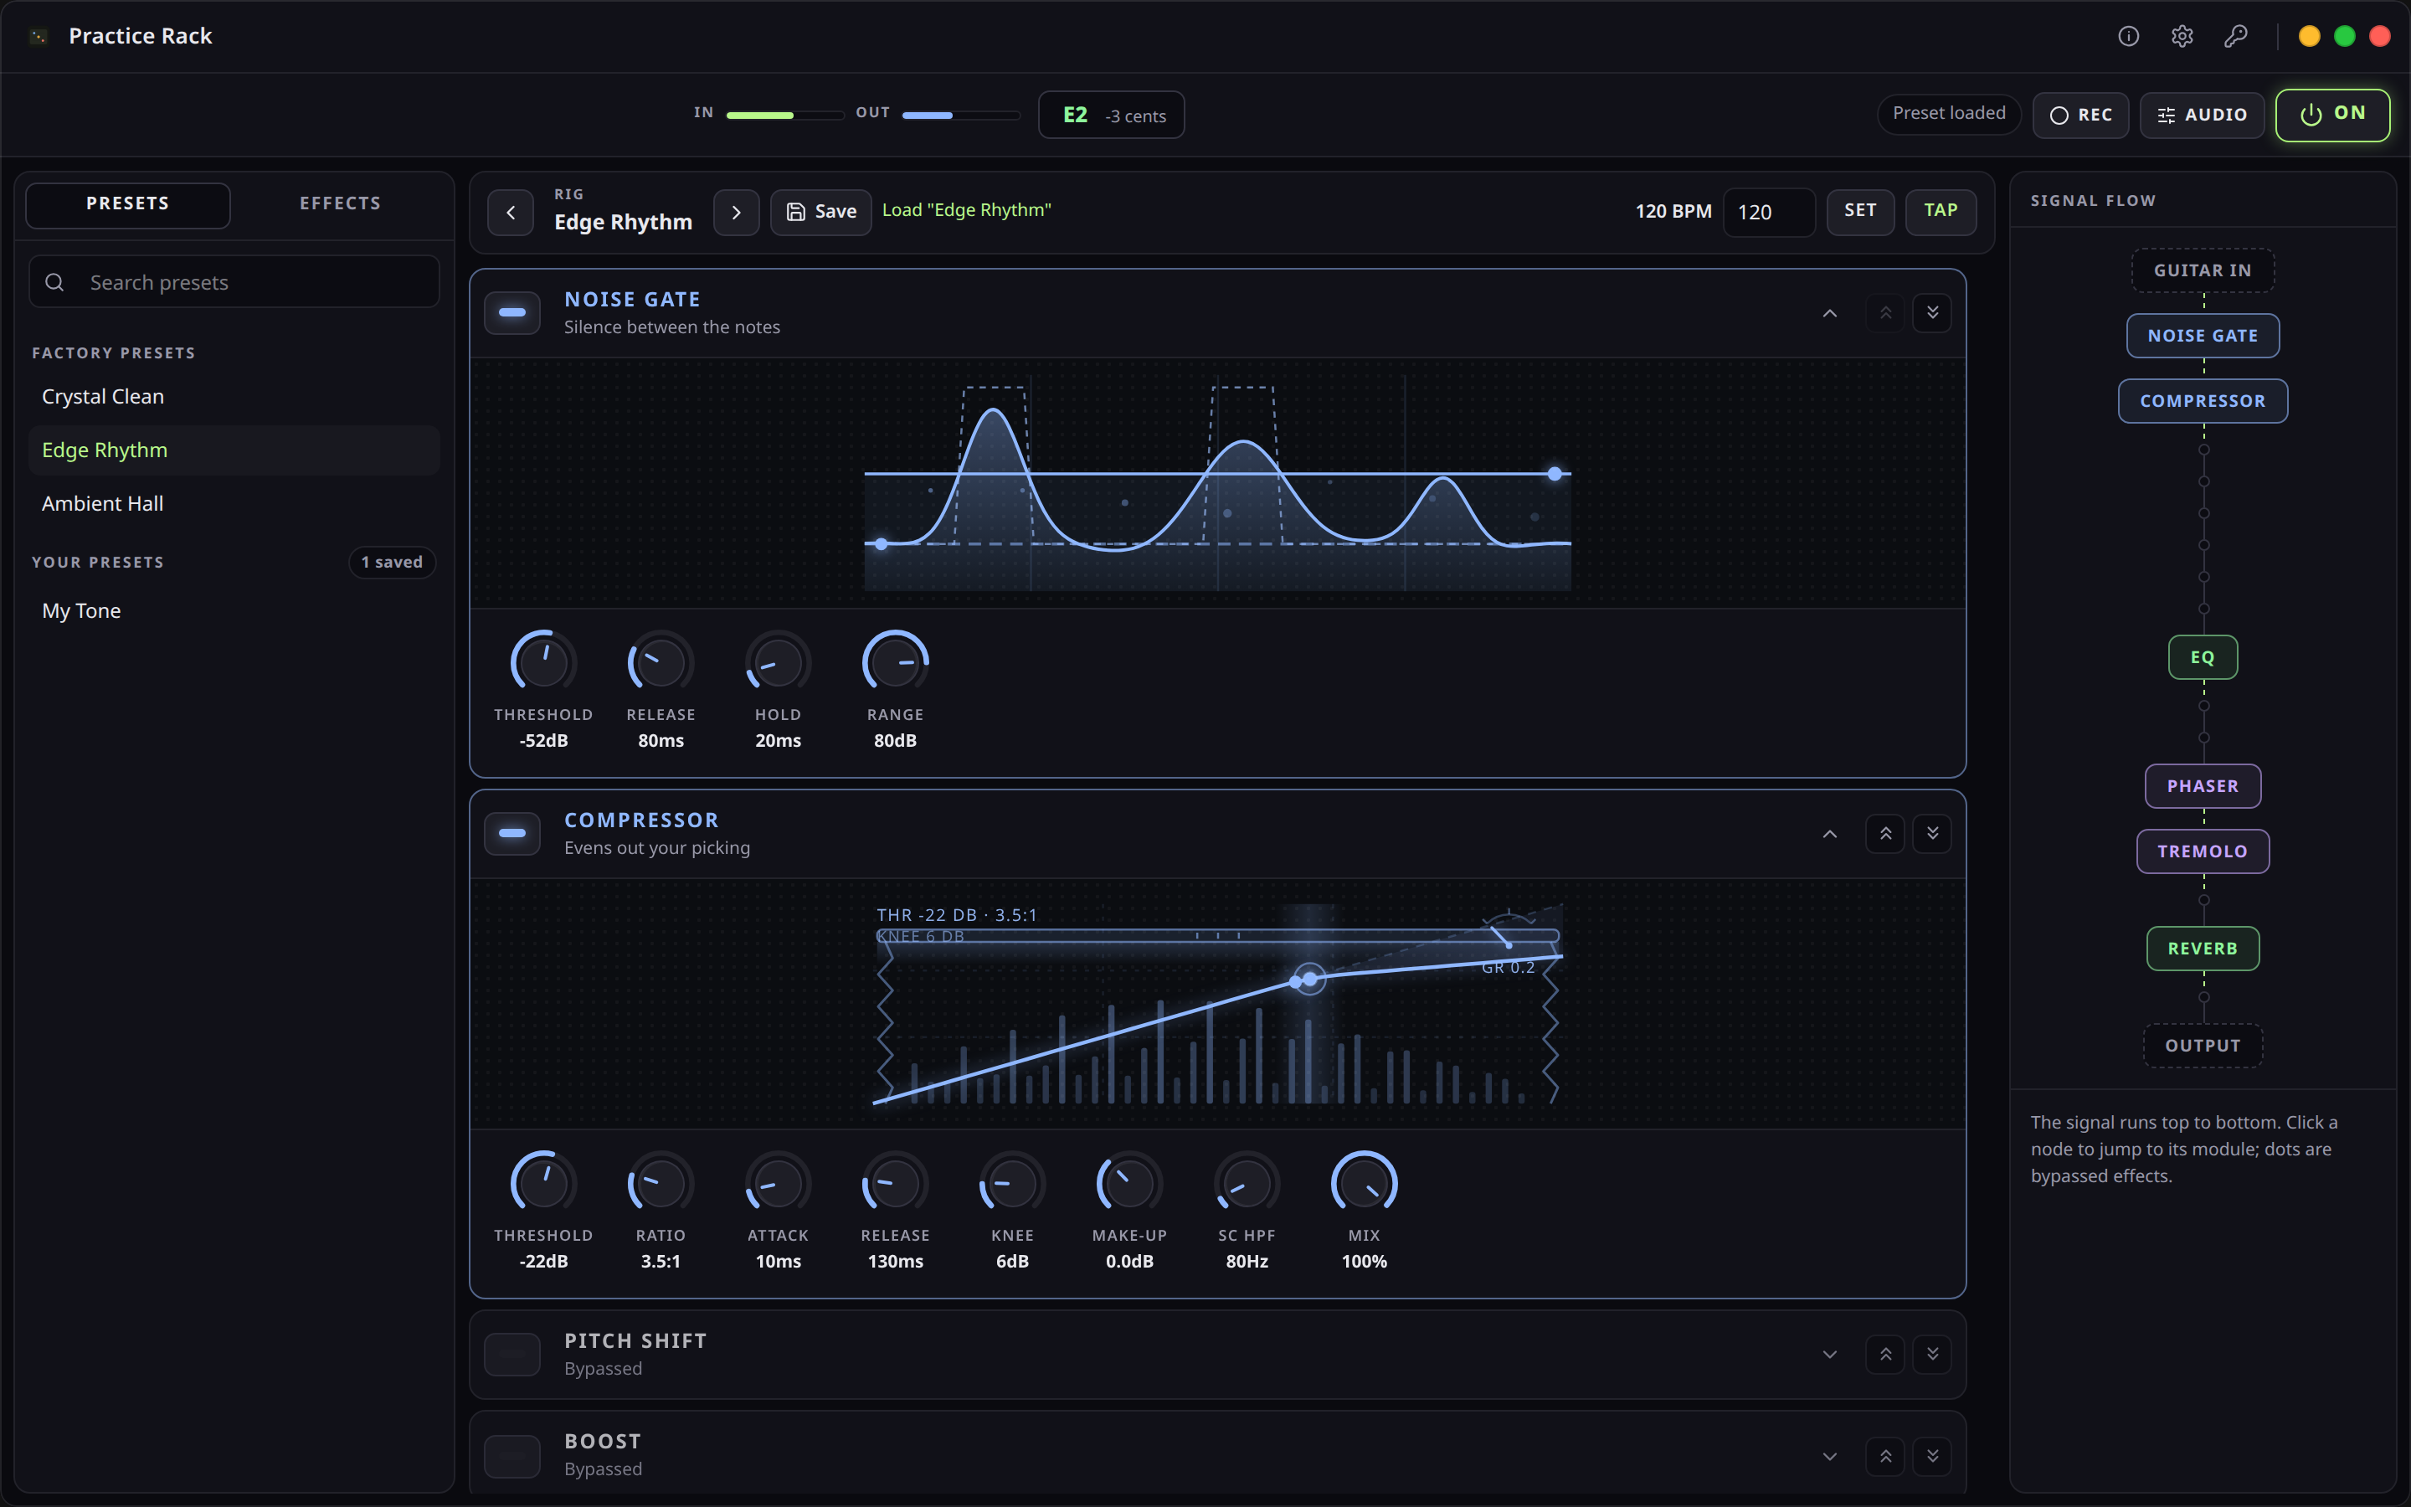Load the Ambient Hall preset
The height and width of the screenshot is (1507, 2411).
234,503
